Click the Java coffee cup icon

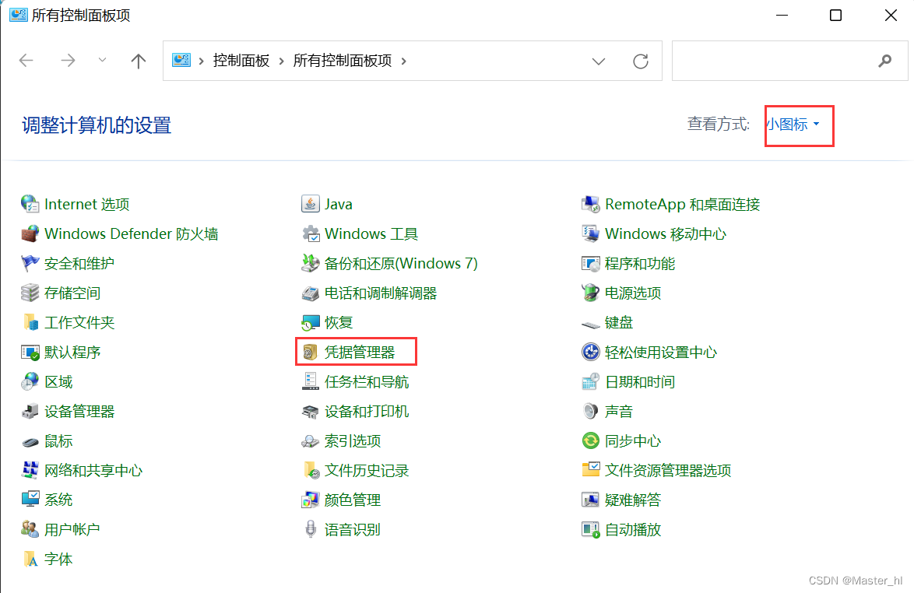pyautogui.click(x=310, y=204)
